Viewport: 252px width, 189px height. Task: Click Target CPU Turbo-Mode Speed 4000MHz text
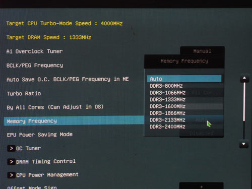[x=65, y=23]
